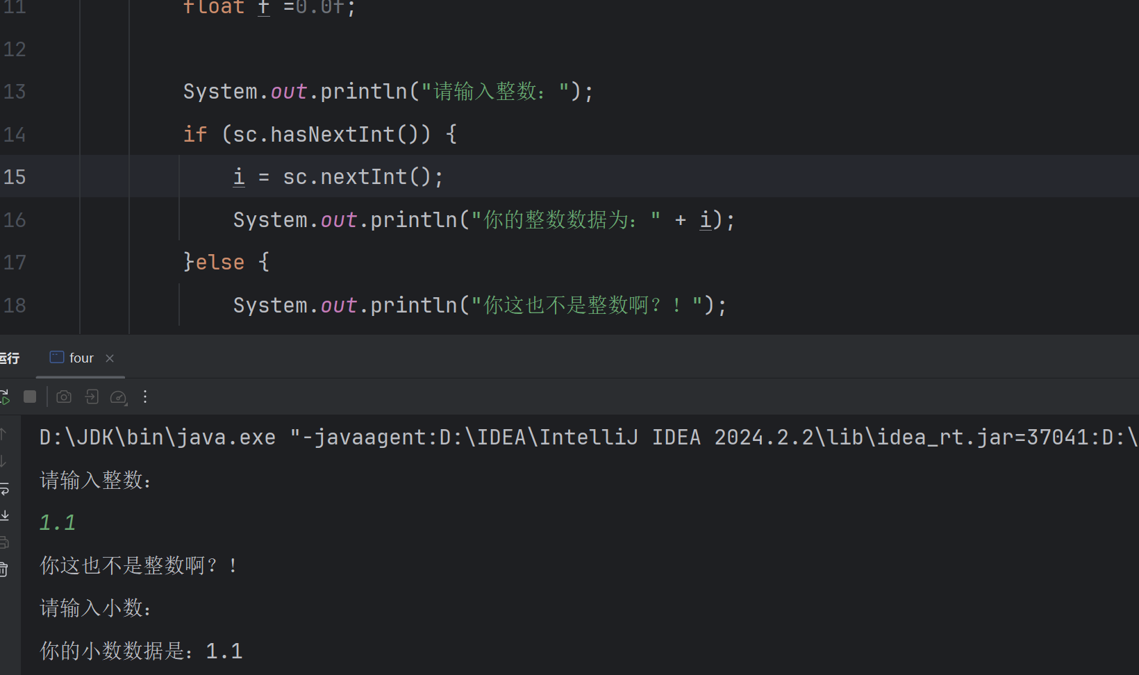Click line number 14 in gutter
This screenshot has width=1139, height=675.
pos(15,135)
